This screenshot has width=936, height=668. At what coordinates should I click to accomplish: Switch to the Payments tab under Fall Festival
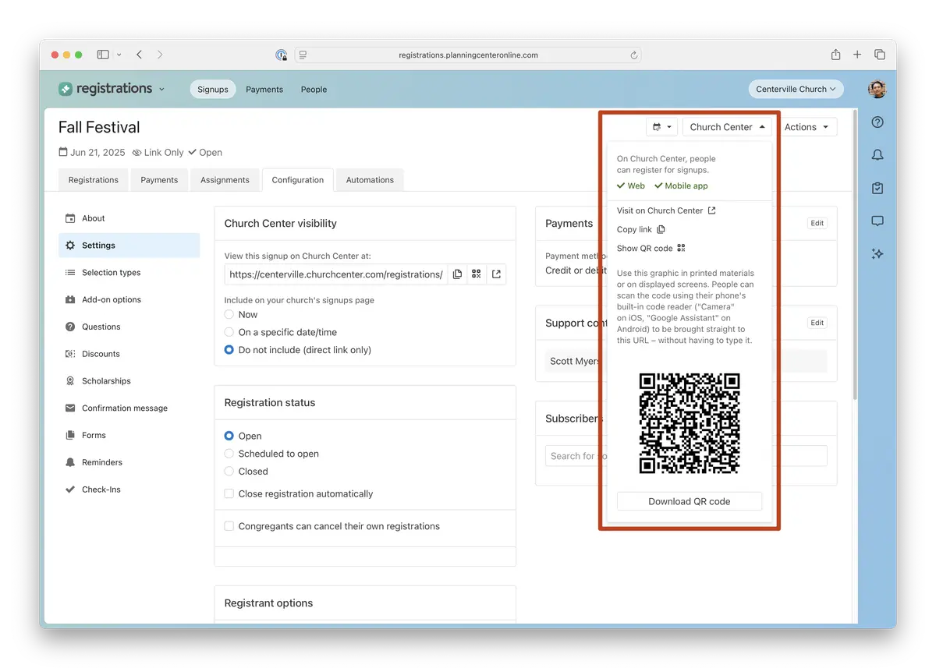pos(159,180)
